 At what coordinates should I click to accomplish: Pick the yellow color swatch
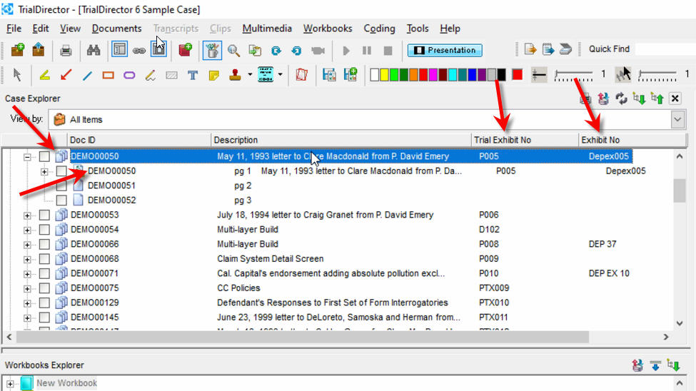click(384, 75)
